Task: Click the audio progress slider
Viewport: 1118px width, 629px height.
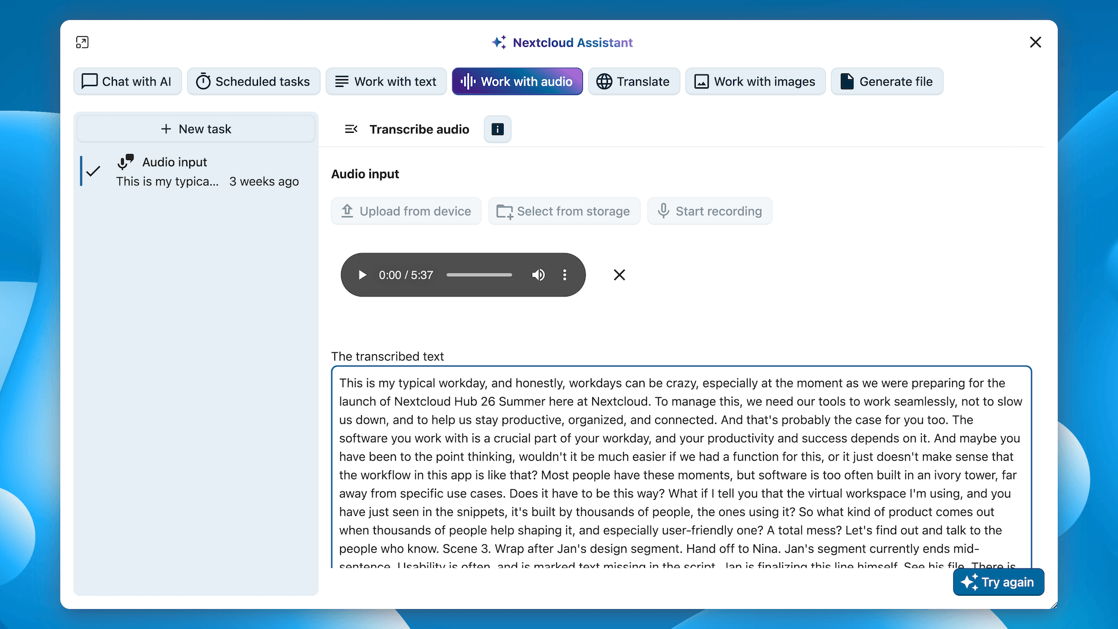Action: tap(479, 275)
